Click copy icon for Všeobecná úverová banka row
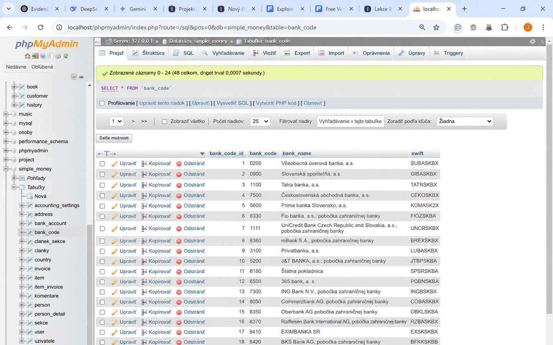The height and width of the screenshot is (345, 553). point(144,164)
